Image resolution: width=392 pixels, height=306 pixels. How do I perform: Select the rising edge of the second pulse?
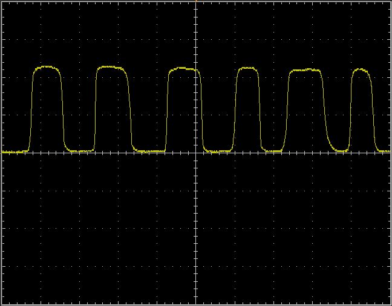point(96,109)
